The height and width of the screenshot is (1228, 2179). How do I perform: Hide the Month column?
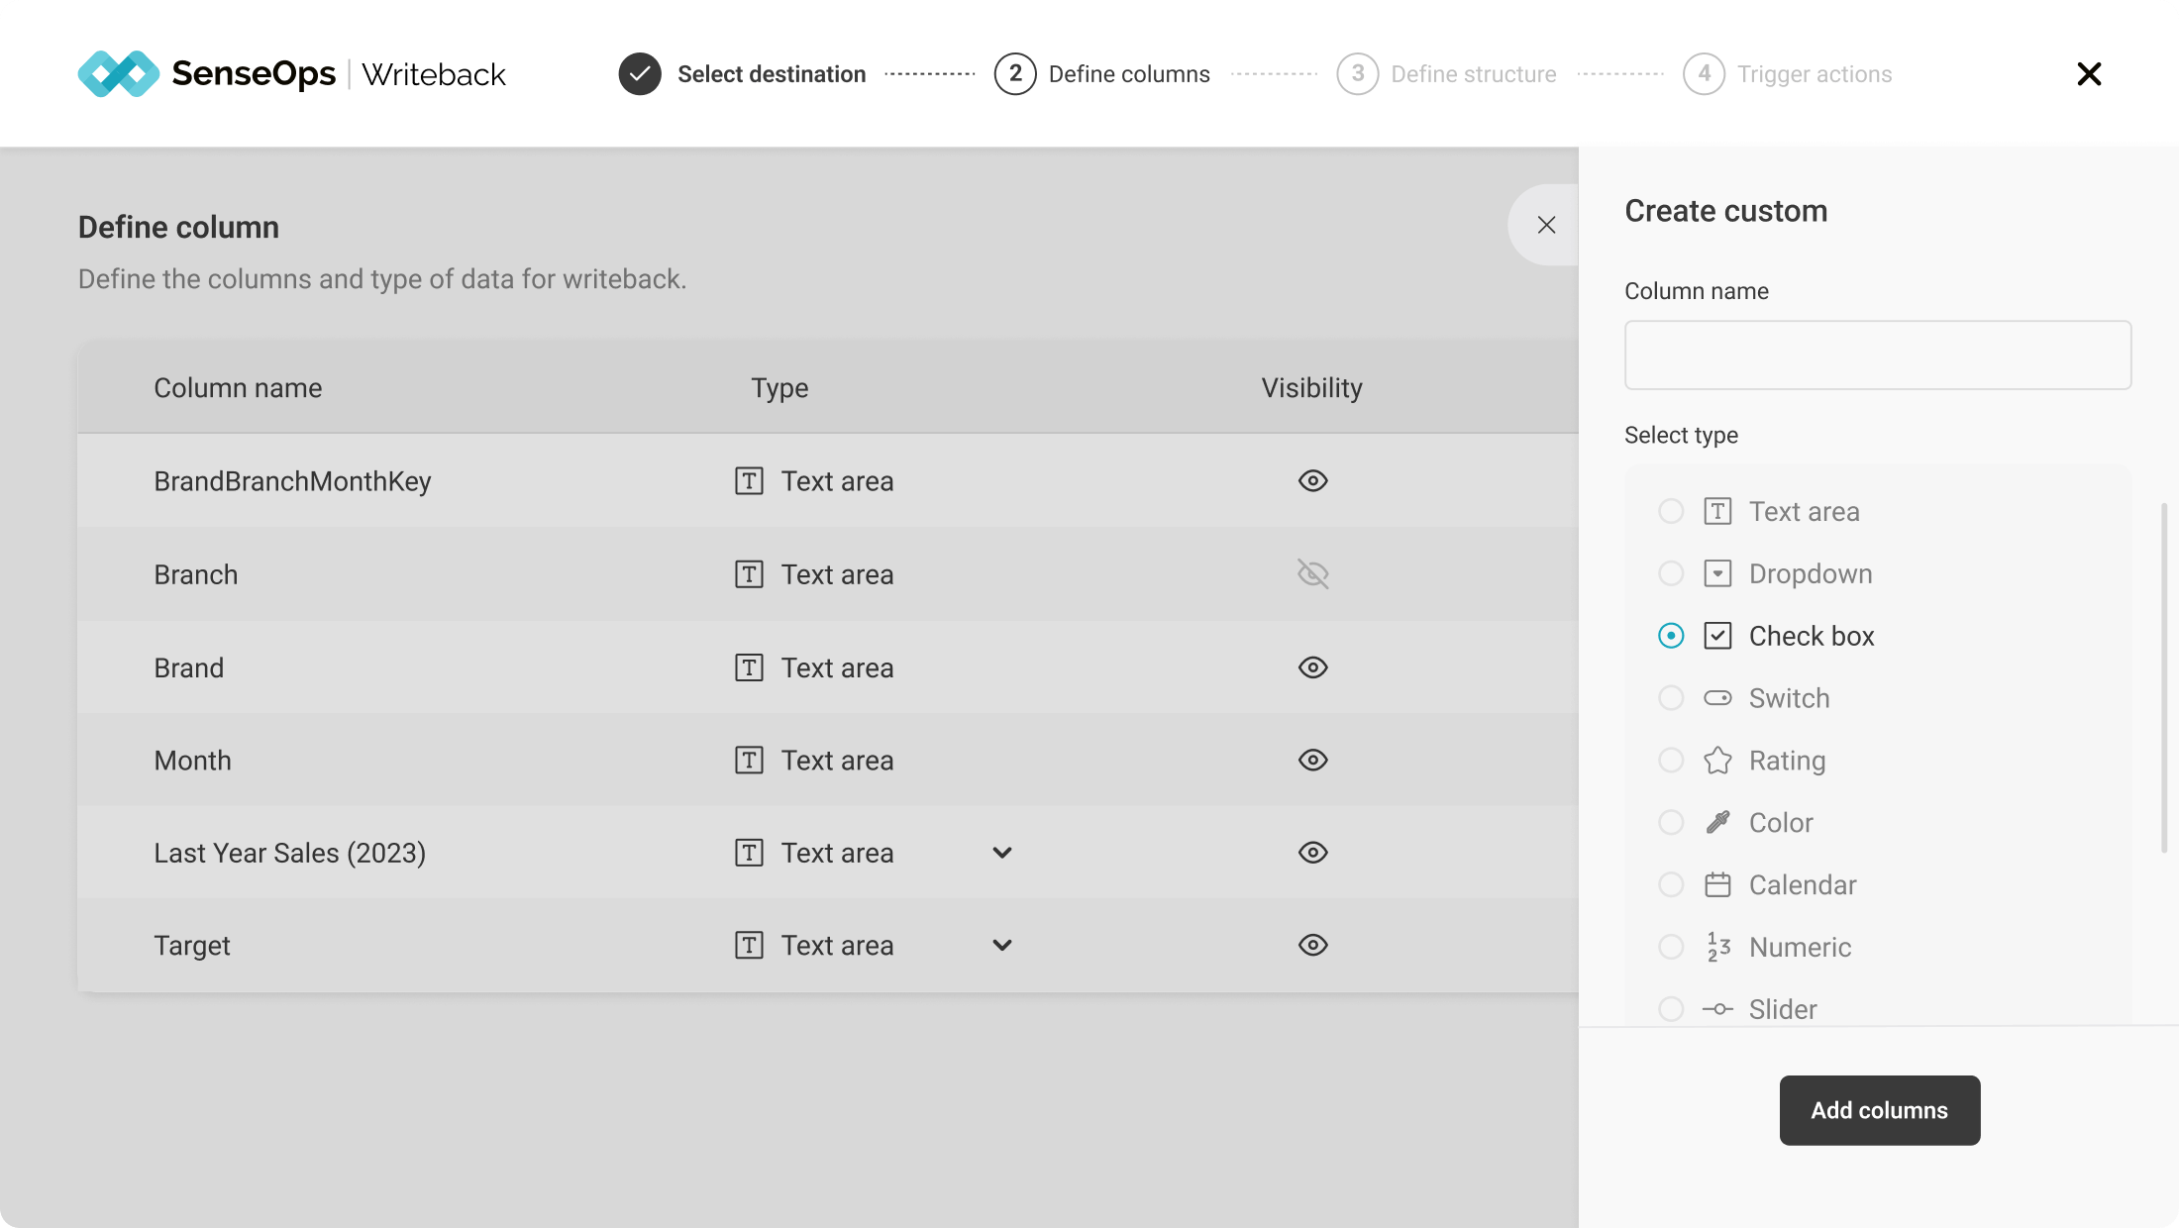pyautogui.click(x=1313, y=761)
